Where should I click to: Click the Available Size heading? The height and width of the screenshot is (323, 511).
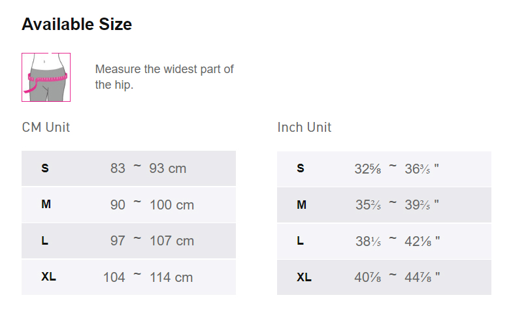[x=76, y=25]
